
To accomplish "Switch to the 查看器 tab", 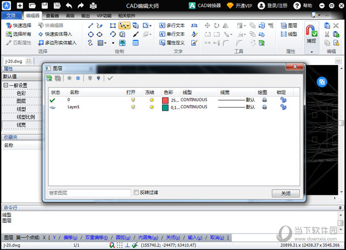I will 52,16.
